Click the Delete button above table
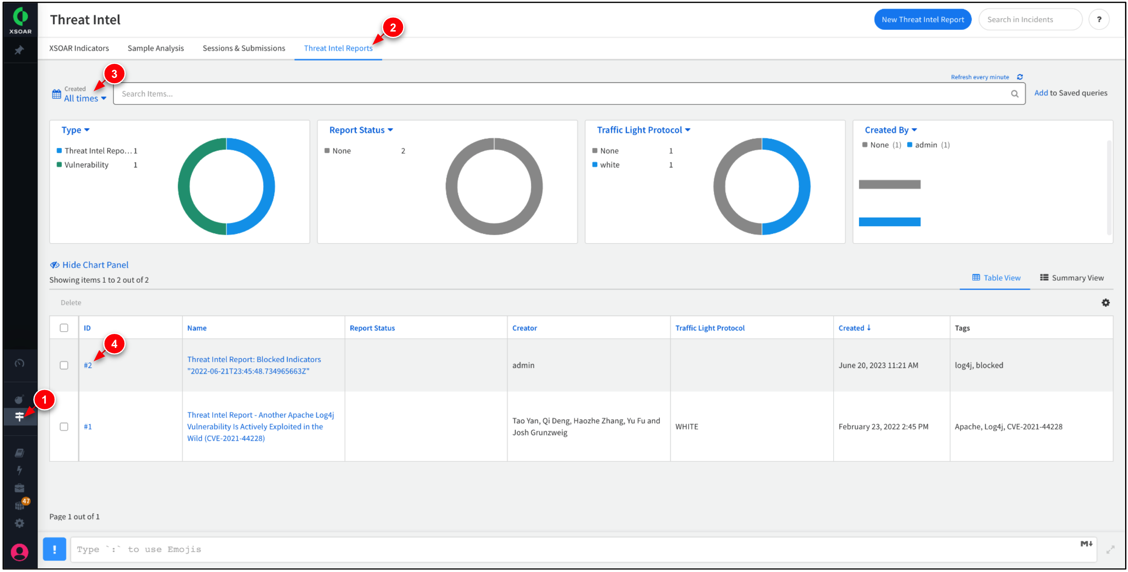 click(71, 303)
